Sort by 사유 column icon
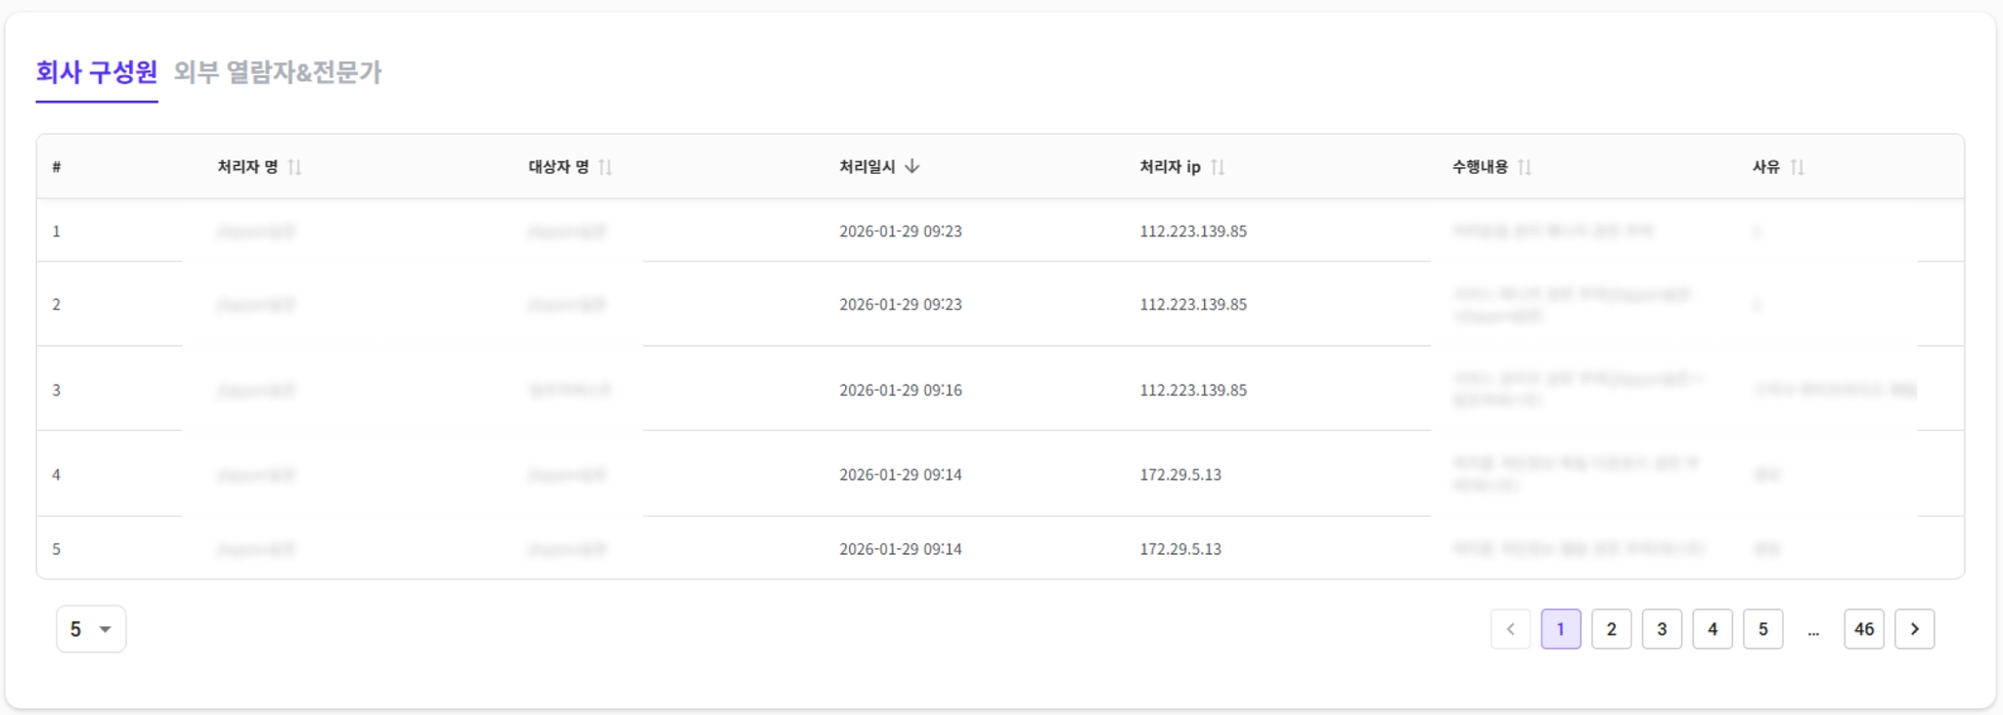The width and height of the screenshot is (2003, 715). (1797, 167)
